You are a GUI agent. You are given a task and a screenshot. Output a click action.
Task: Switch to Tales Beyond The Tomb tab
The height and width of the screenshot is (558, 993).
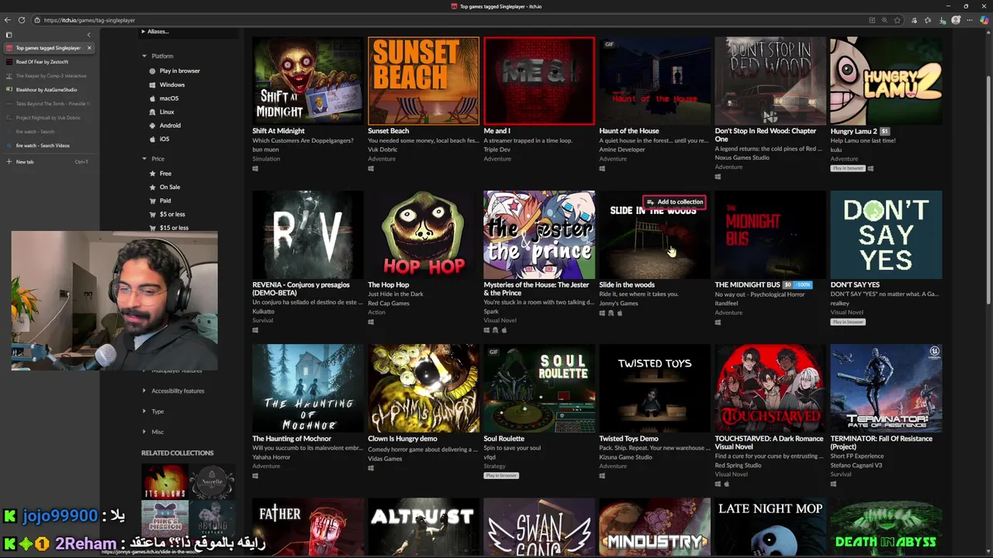48,104
